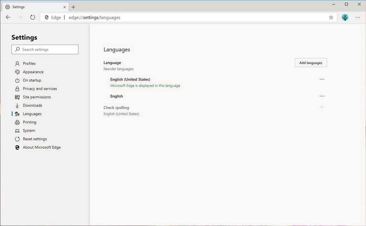
Task: Click the English language entry
Action: 117,96
